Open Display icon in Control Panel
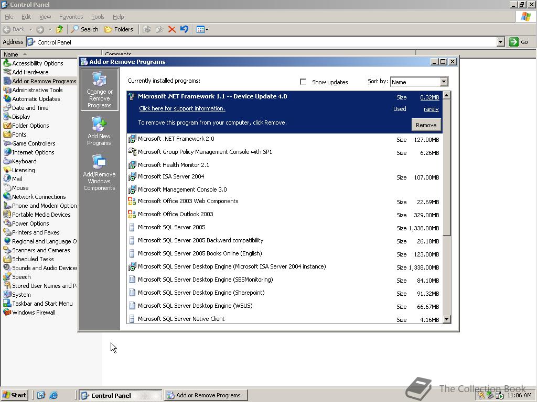This screenshot has height=402, width=537. coord(7,117)
